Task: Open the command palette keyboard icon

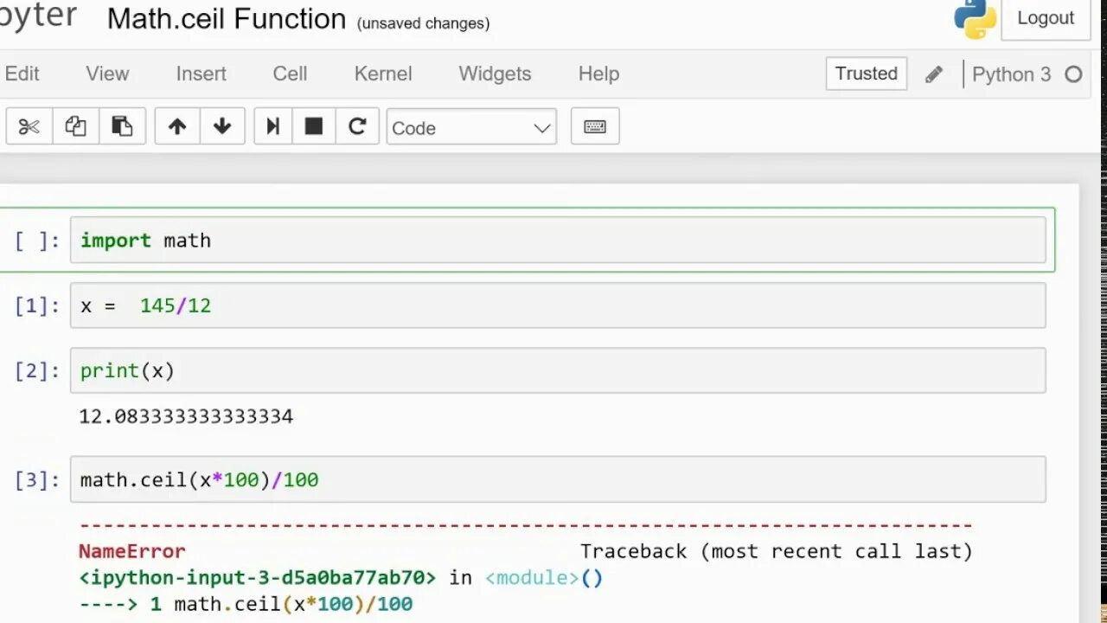Action: (595, 127)
